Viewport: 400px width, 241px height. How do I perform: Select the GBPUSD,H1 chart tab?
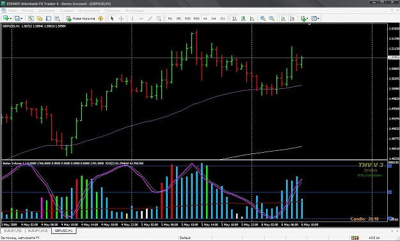64,231
